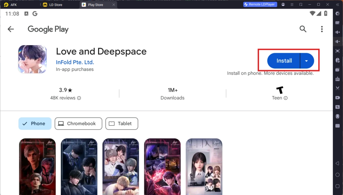This screenshot has height=195, width=343.
Task: View the 48K reviews info icon
Action: click(79, 98)
